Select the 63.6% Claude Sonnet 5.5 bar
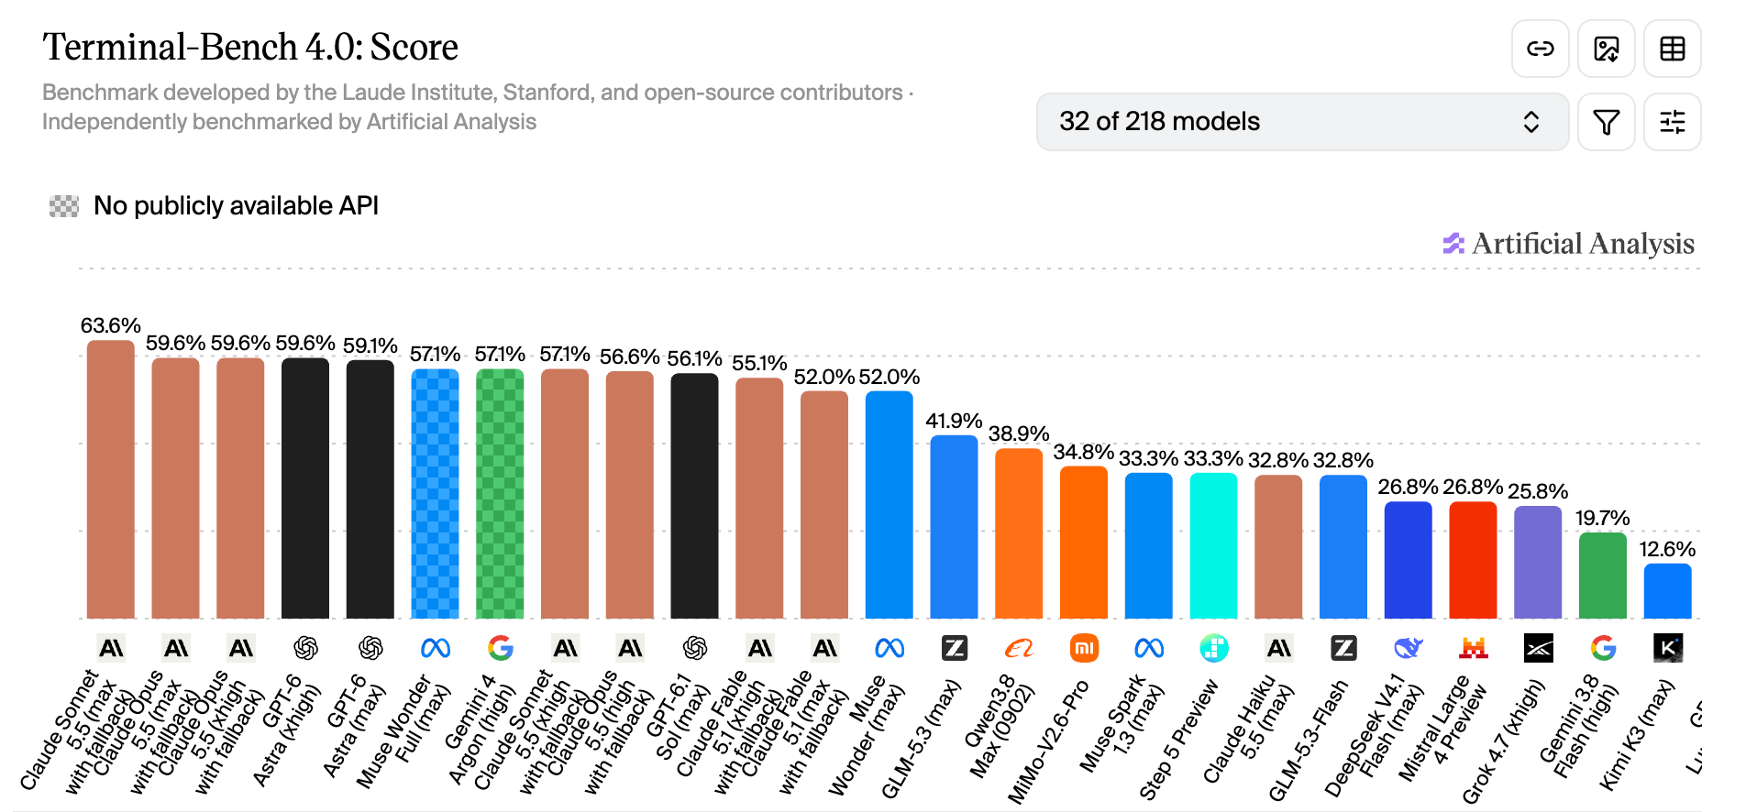 pyautogui.click(x=111, y=479)
